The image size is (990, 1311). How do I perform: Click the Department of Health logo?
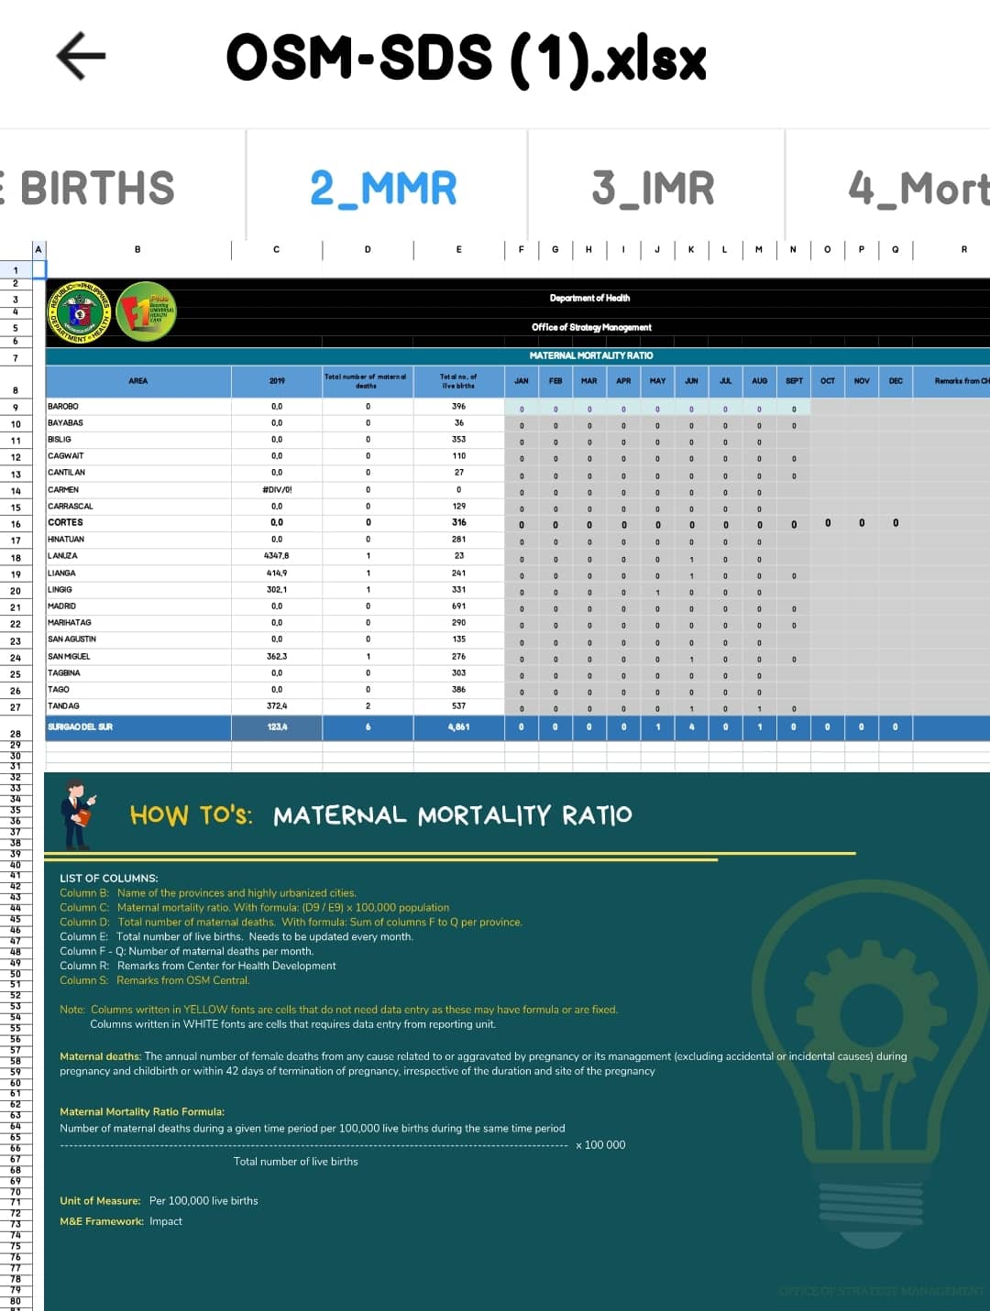(x=79, y=312)
